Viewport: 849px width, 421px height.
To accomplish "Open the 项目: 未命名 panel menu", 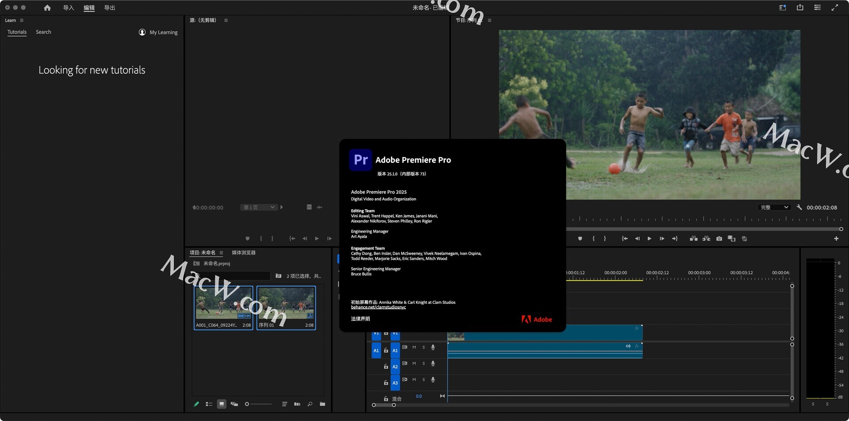I will coord(221,253).
